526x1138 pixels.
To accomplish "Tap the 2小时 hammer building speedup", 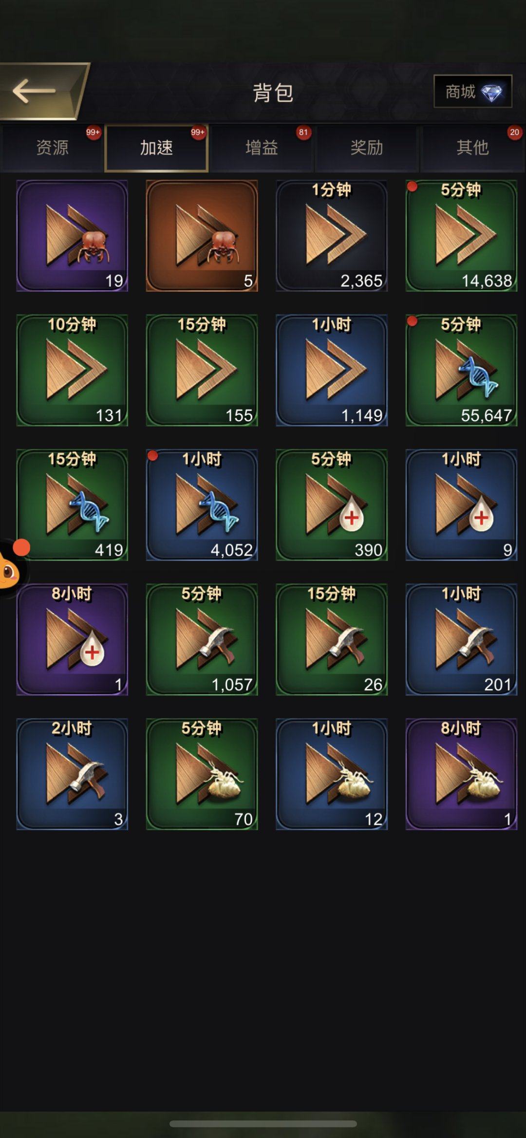I will [72, 774].
